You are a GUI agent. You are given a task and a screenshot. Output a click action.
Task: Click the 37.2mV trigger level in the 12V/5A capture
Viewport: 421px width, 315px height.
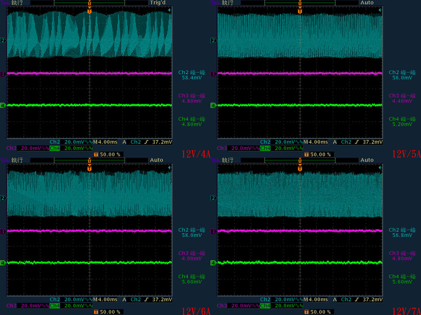[x=372, y=142]
